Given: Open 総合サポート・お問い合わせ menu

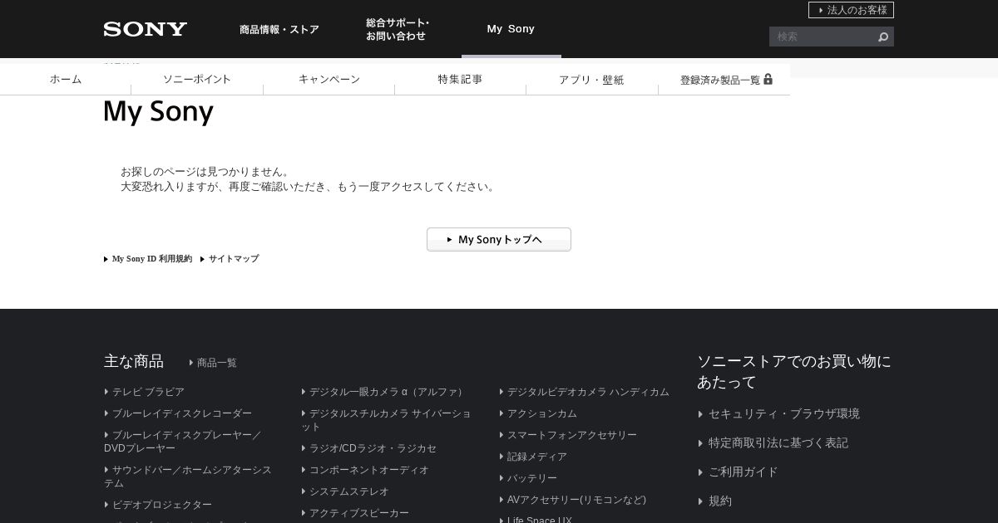Looking at the screenshot, I should click(398, 29).
